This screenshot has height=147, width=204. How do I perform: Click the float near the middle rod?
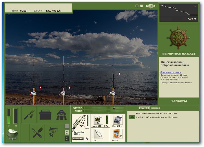click(x=70, y=87)
